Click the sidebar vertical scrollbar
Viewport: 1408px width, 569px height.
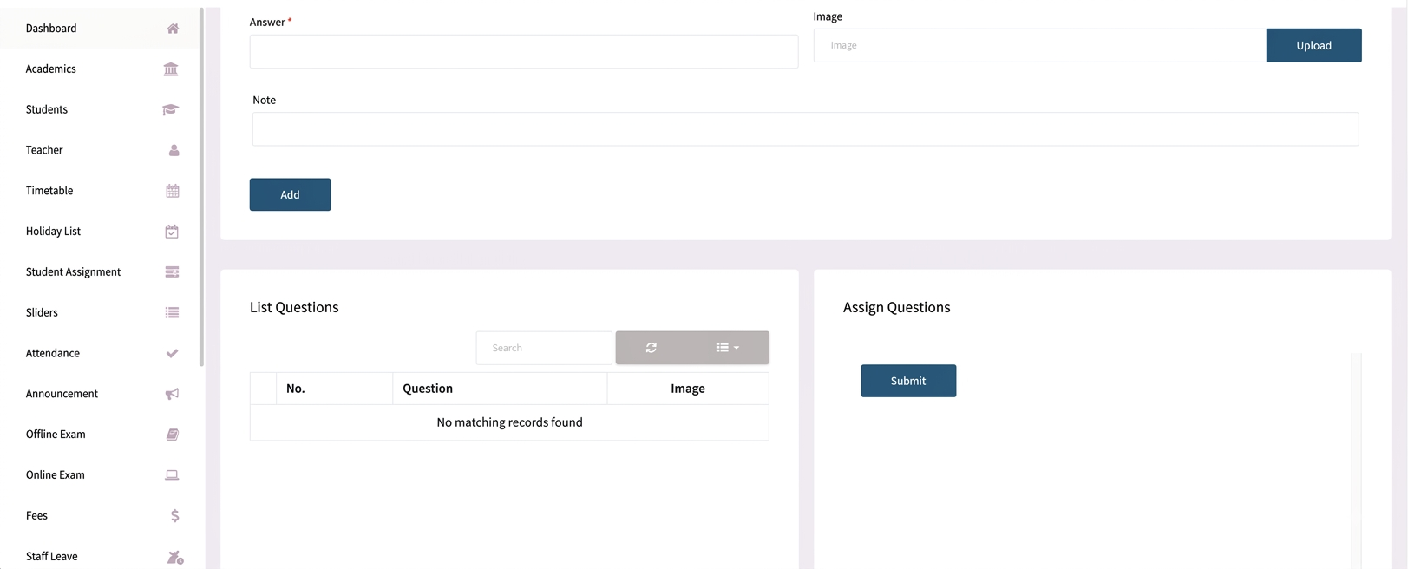[201, 186]
